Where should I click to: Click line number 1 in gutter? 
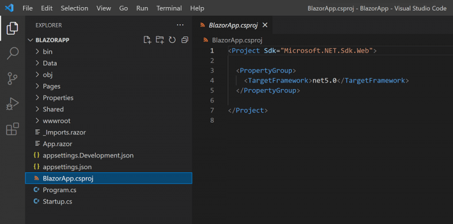(x=212, y=51)
